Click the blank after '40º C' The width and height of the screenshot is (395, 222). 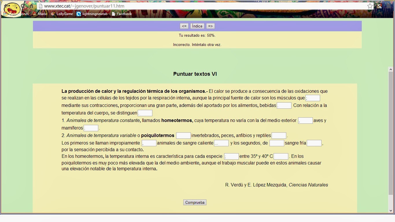[x=281, y=156]
